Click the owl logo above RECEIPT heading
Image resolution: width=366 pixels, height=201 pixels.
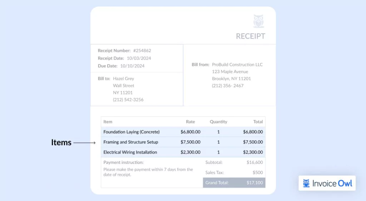(259, 21)
